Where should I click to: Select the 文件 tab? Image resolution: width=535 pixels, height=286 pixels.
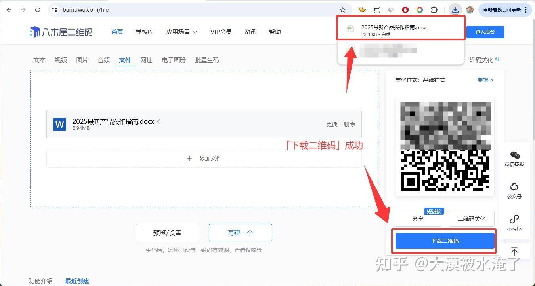coord(125,60)
